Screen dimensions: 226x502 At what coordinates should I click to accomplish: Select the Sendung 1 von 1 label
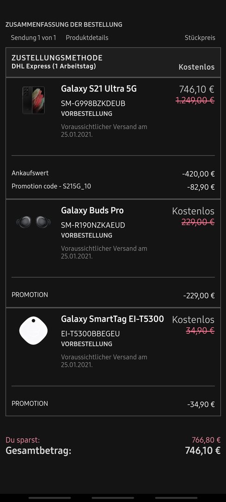pos(33,38)
